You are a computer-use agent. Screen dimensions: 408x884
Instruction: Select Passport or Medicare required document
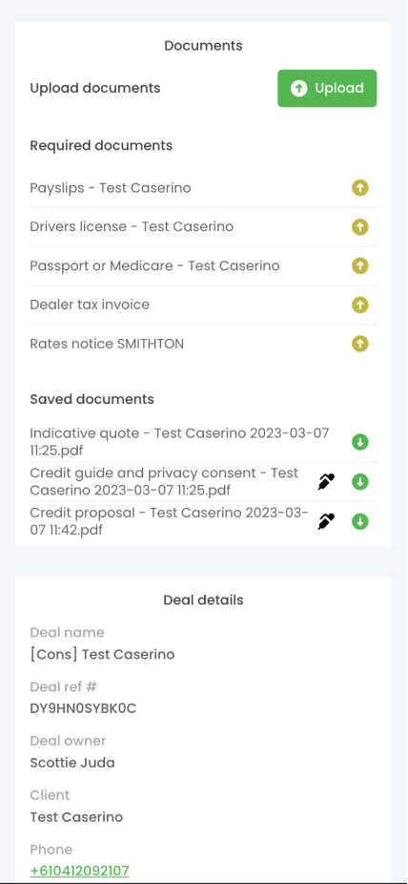point(203,265)
